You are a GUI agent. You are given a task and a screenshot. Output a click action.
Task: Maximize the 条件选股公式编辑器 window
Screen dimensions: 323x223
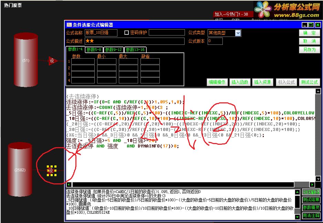311,25
